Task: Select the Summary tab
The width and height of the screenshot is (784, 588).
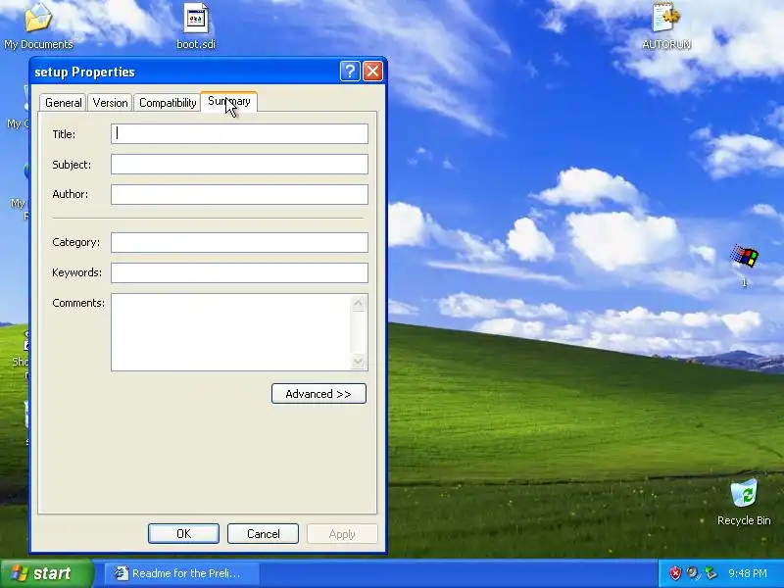Action: (x=229, y=102)
